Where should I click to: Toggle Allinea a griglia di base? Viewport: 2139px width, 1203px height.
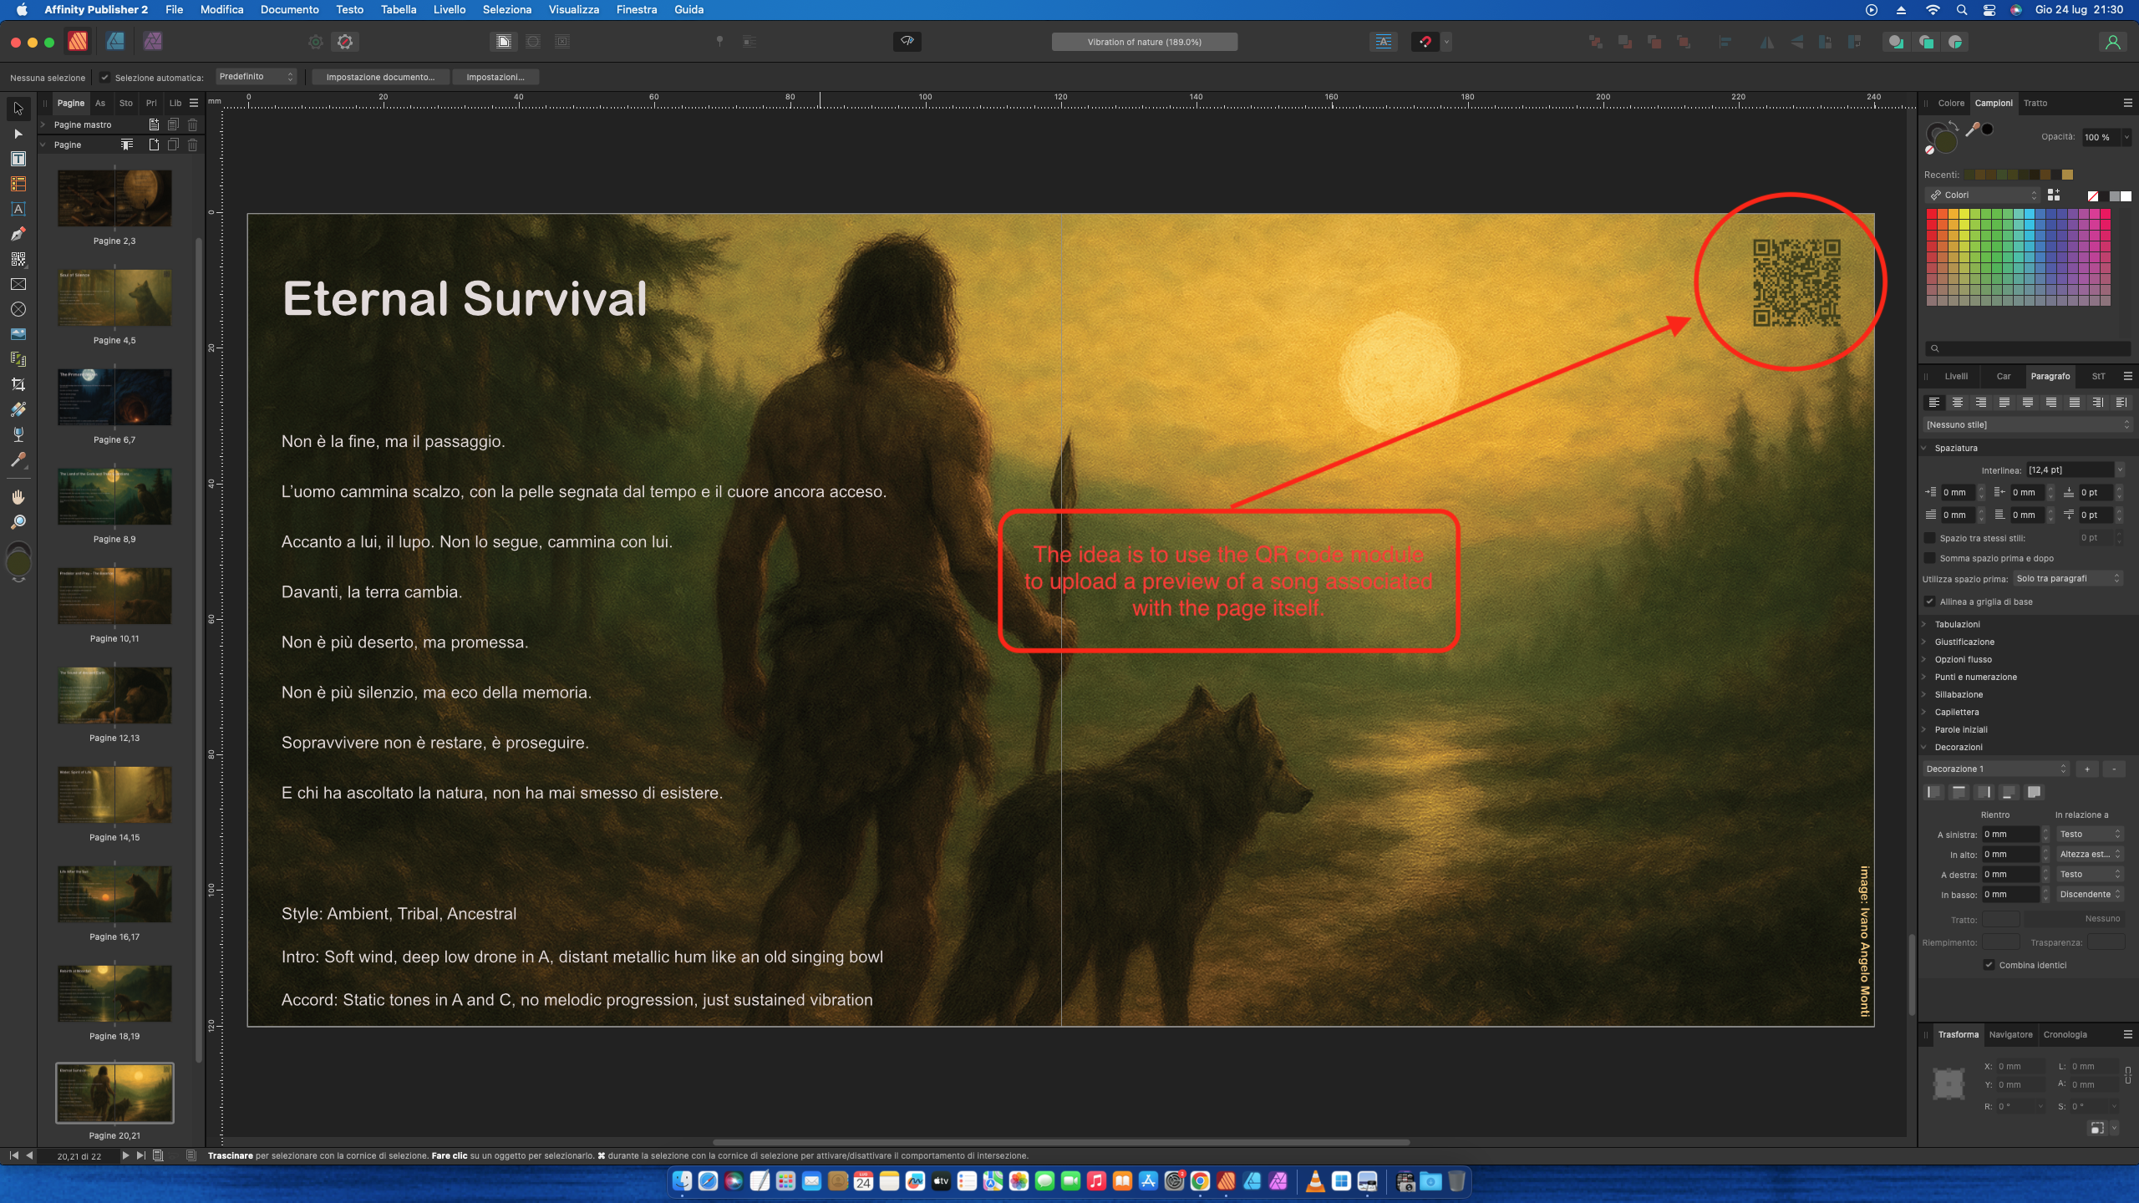[x=1930, y=601]
